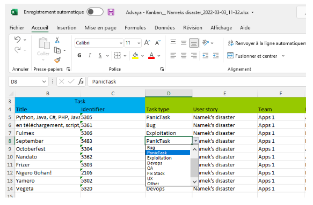Open the Formules tab
Image resolution: width=313 pixels, height=205 pixels.
pyautogui.click(x=135, y=28)
